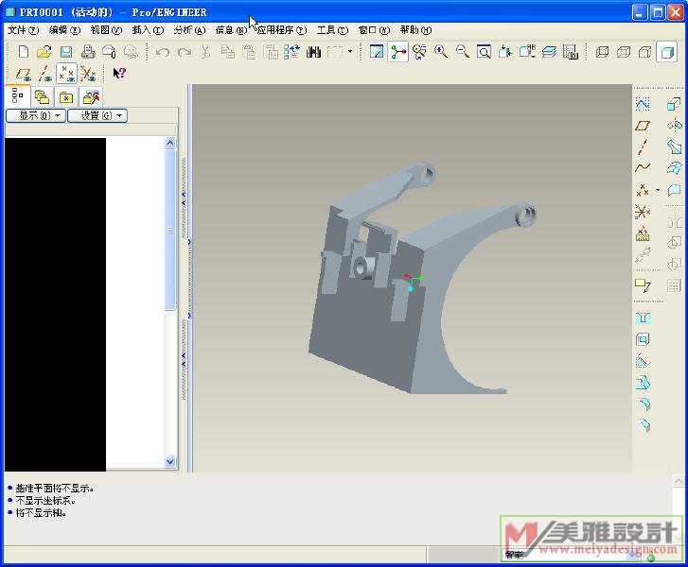The height and width of the screenshot is (567, 688).
Task: Select the Shell tool icon
Action: click(643, 339)
